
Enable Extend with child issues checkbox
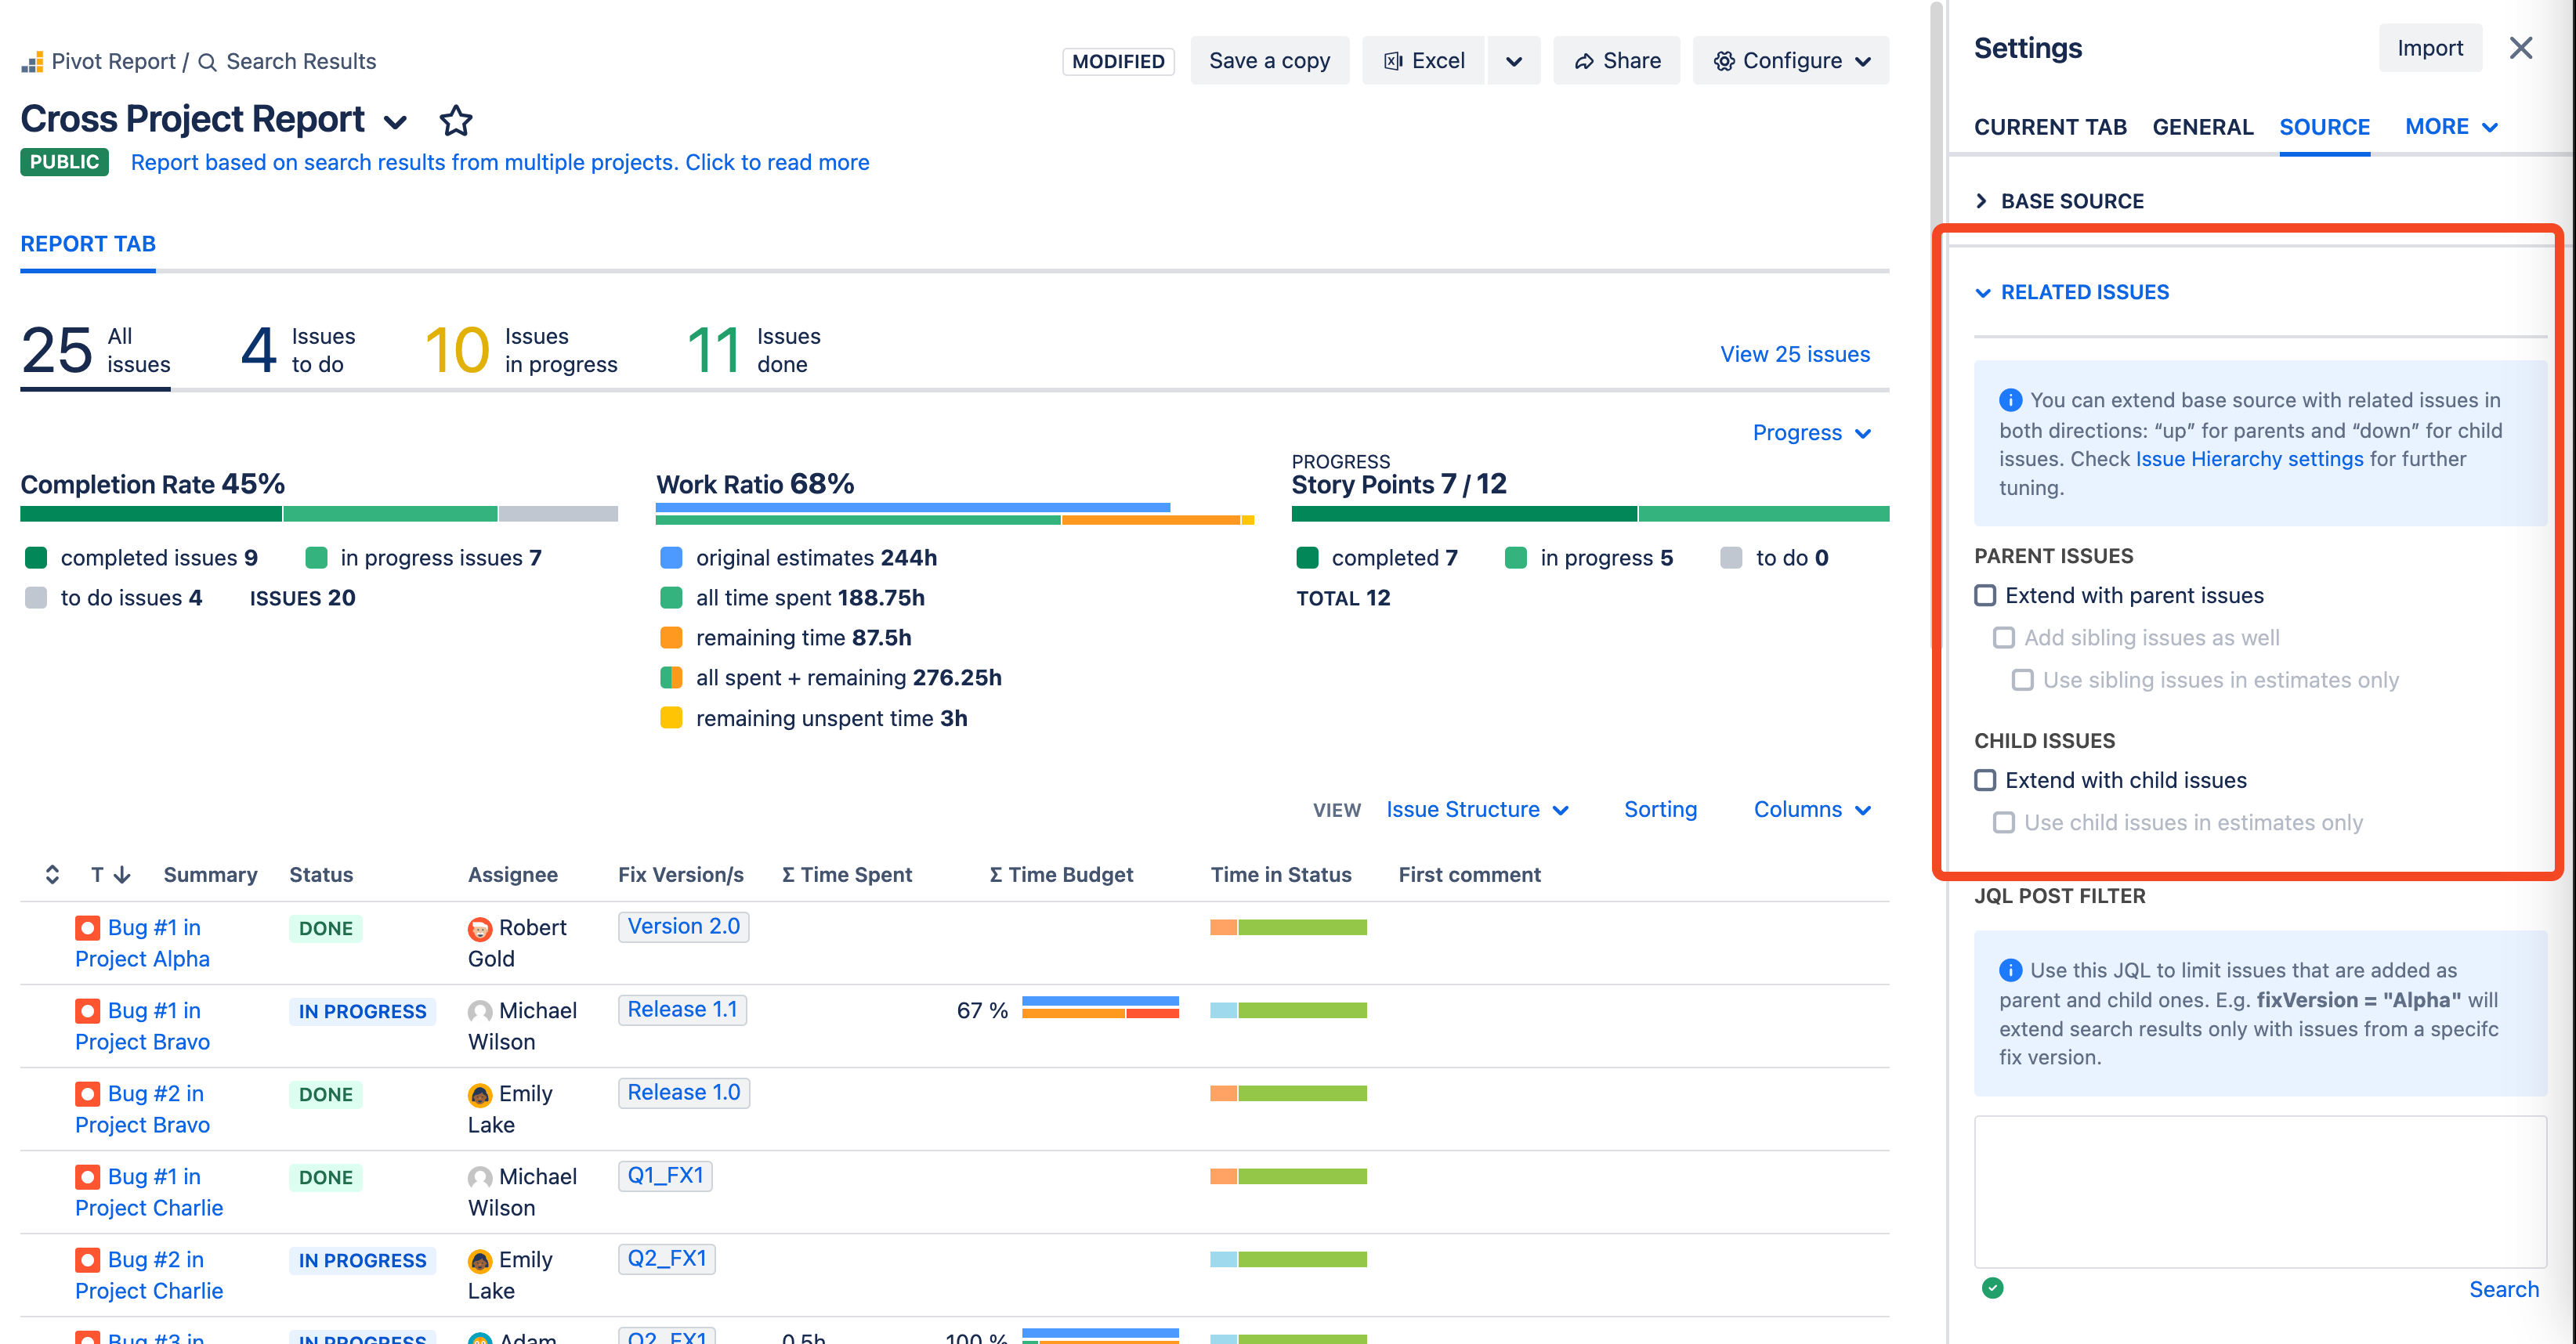[1985, 780]
